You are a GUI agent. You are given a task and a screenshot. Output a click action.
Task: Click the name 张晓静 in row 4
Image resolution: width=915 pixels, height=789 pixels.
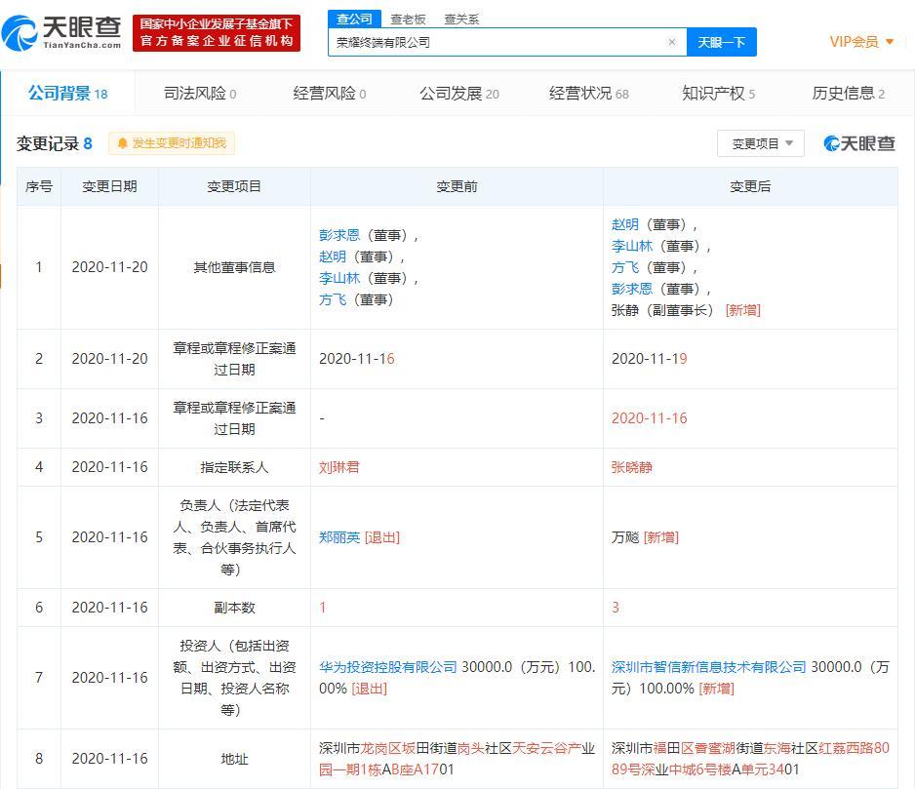click(632, 467)
